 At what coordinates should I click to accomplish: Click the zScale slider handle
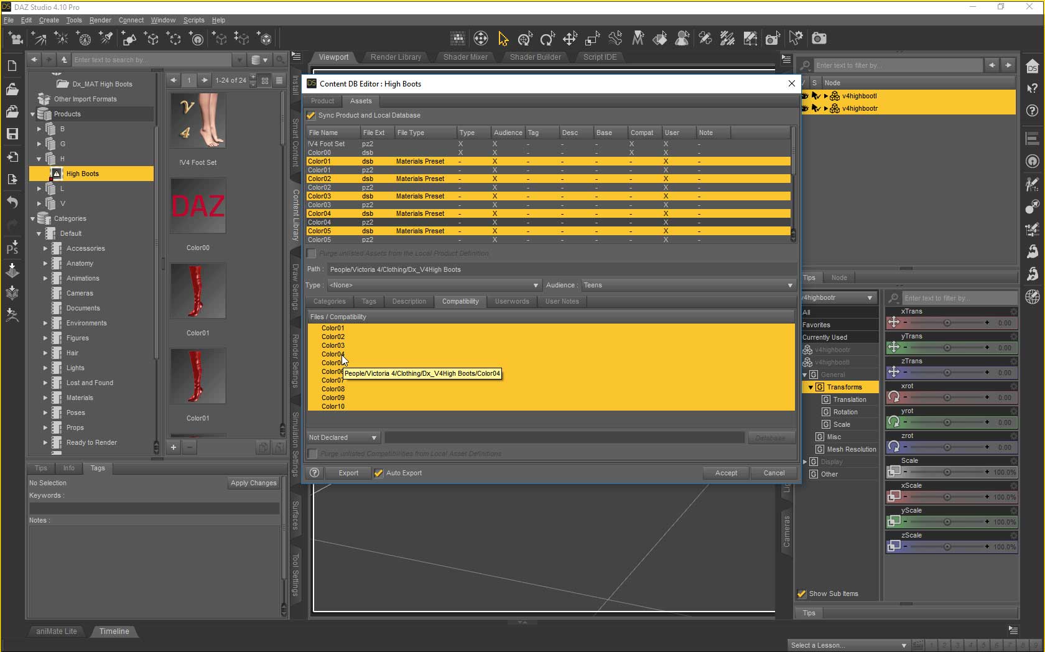(x=947, y=547)
